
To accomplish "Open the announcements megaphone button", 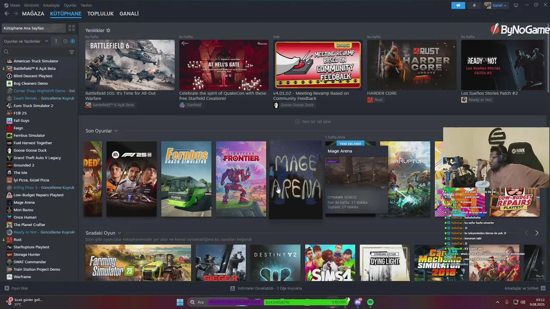I will [458, 5].
